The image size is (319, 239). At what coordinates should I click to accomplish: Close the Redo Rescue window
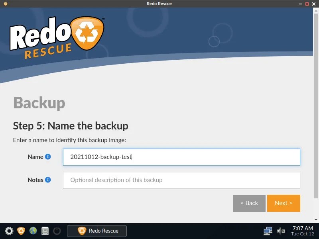pyautogui.click(x=314, y=4)
